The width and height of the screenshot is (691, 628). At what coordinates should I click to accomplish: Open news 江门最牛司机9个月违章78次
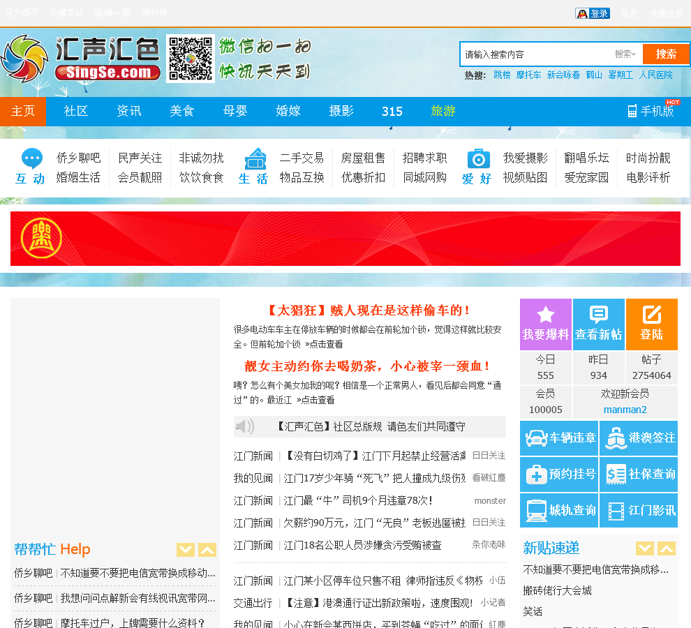pyautogui.click(x=358, y=500)
